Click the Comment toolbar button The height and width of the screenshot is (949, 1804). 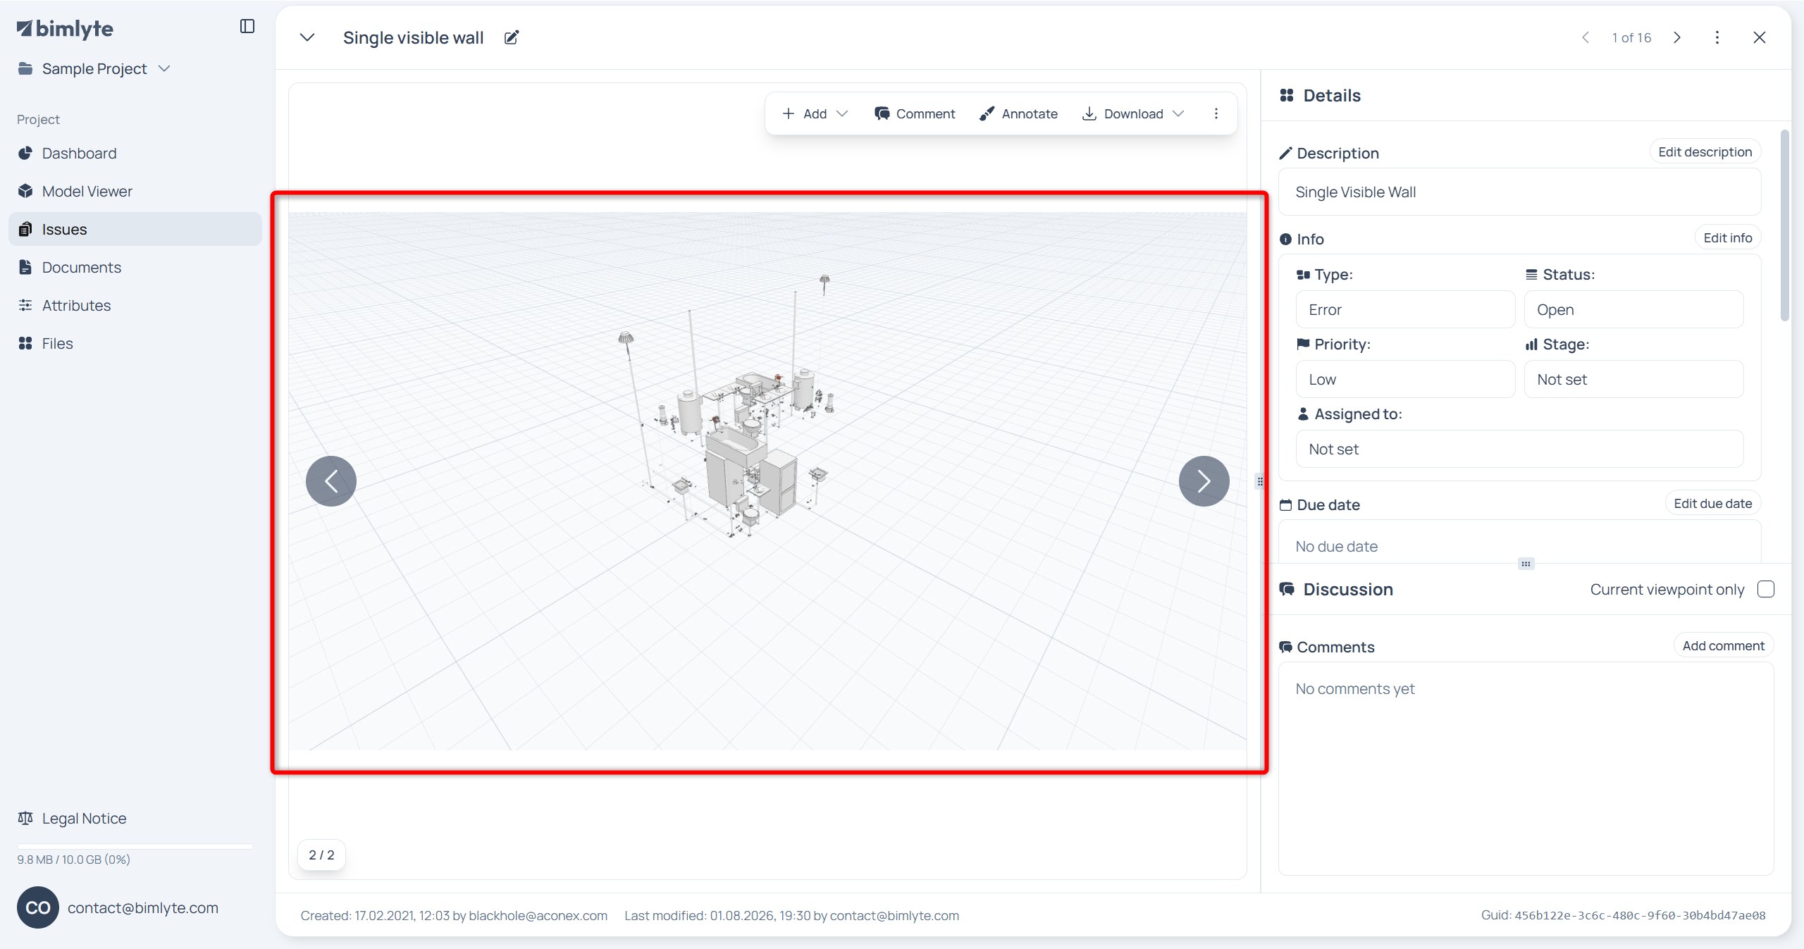(915, 113)
